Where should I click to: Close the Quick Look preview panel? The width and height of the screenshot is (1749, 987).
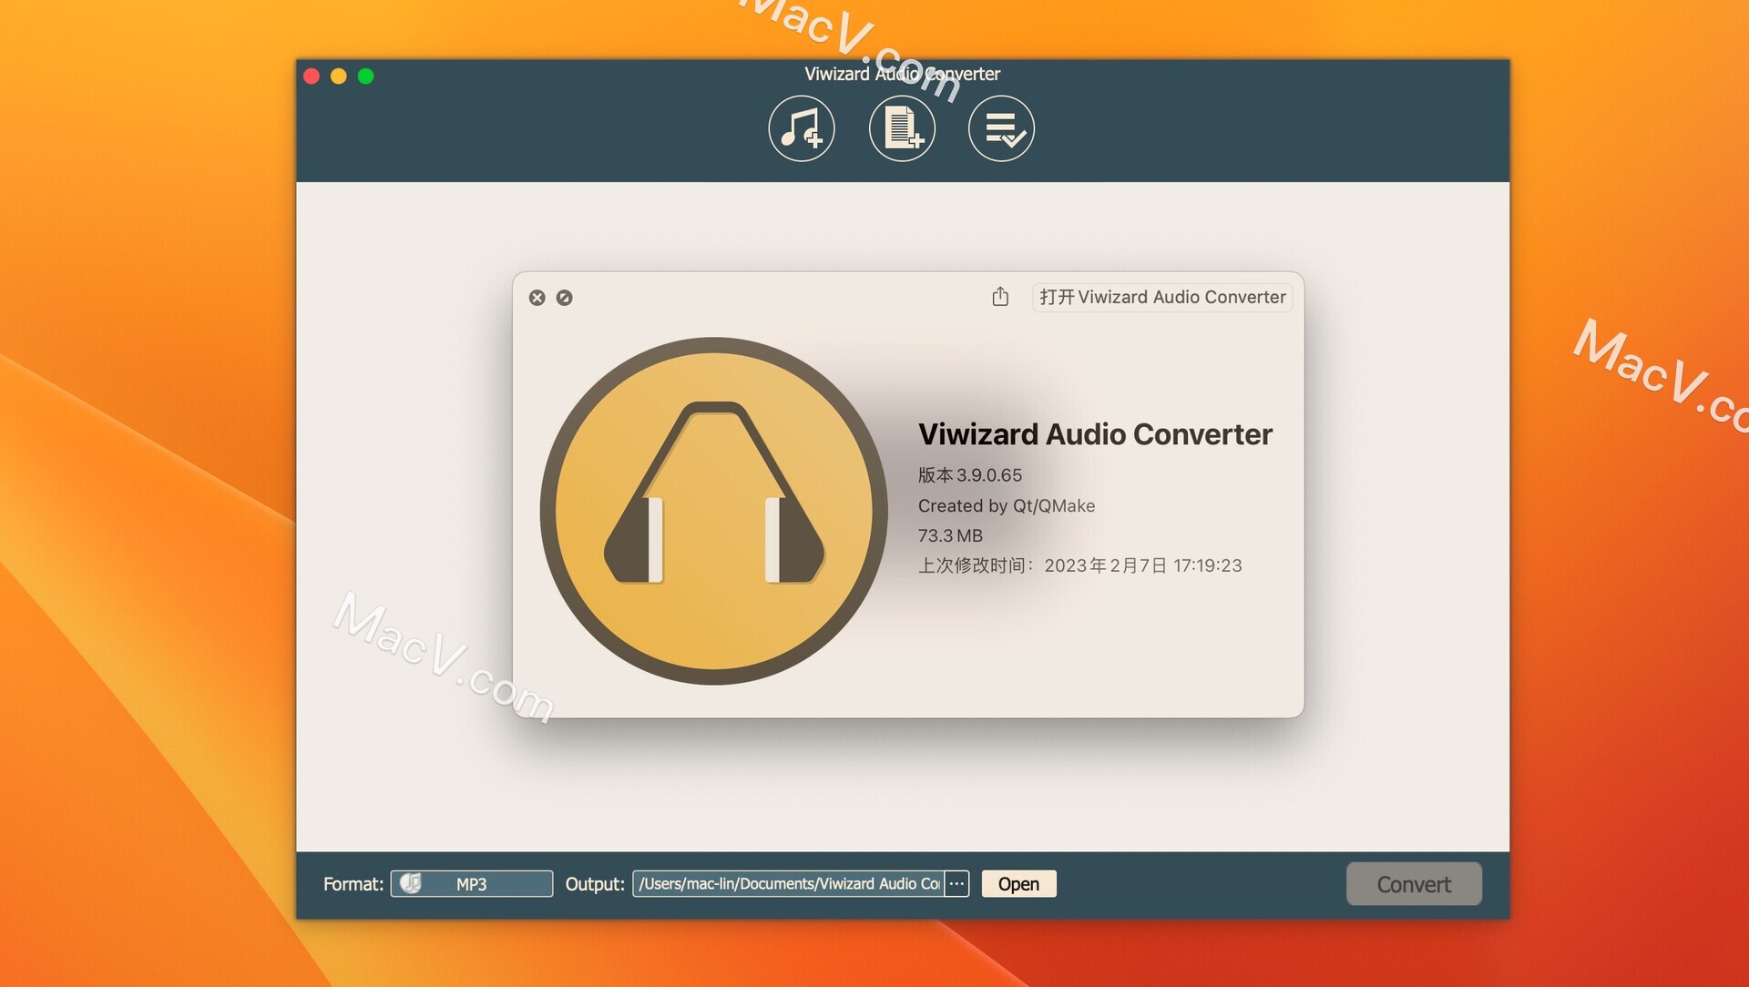pos(537,298)
